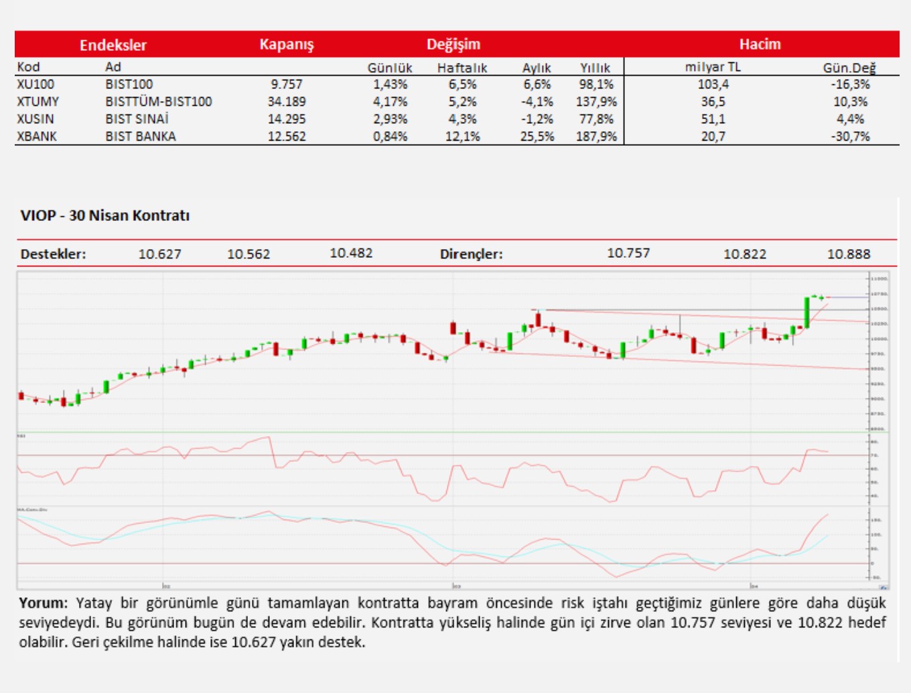
Task: Click the Değişim header label
Action: pyautogui.click(x=453, y=44)
